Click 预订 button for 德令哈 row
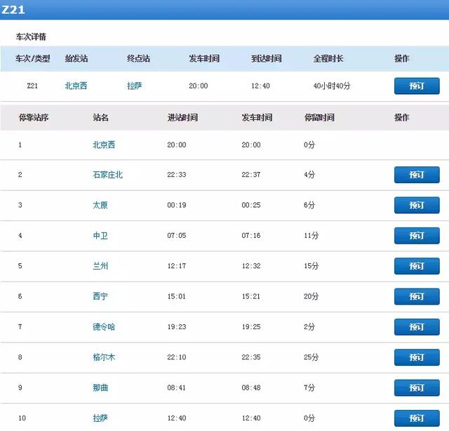Screen dimensions: 449x431 pyautogui.click(x=417, y=327)
